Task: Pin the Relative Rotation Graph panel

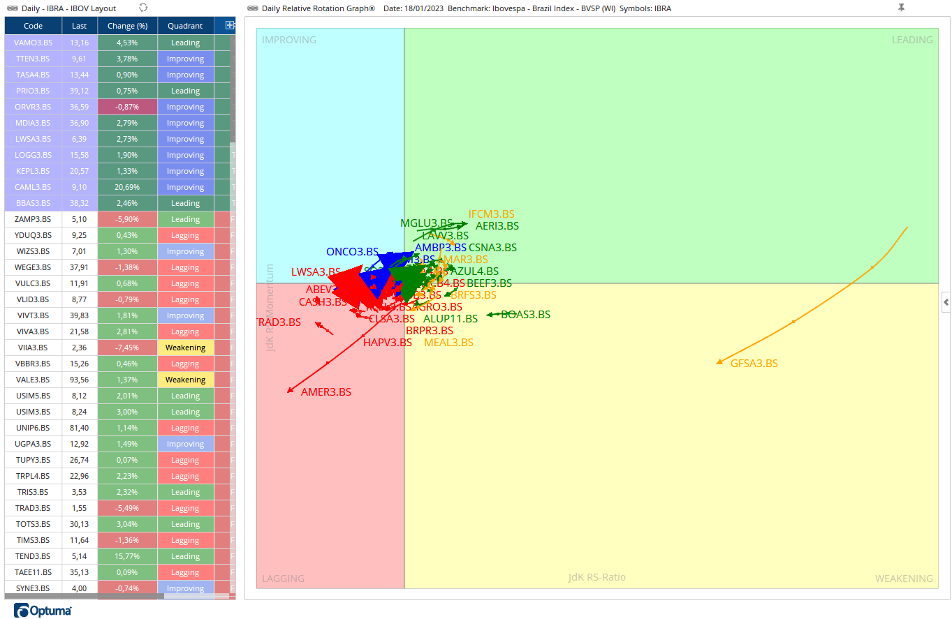Action: [x=901, y=8]
